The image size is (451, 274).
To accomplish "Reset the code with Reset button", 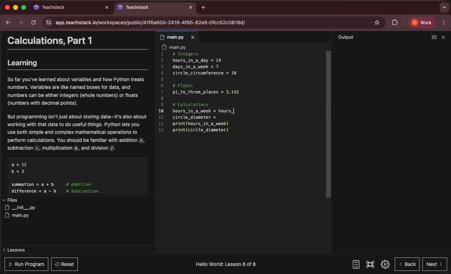I will click(x=64, y=264).
